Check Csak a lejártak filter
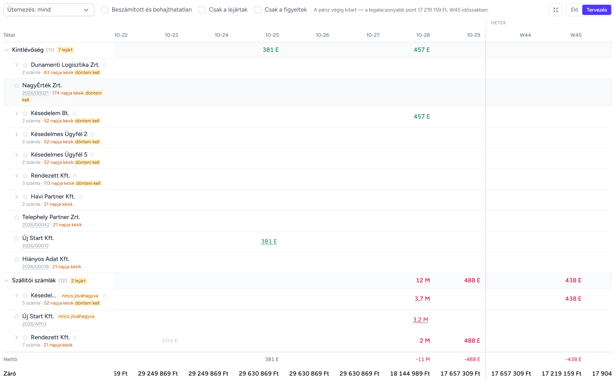The width and height of the screenshot is (616, 385). tap(202, 10)
